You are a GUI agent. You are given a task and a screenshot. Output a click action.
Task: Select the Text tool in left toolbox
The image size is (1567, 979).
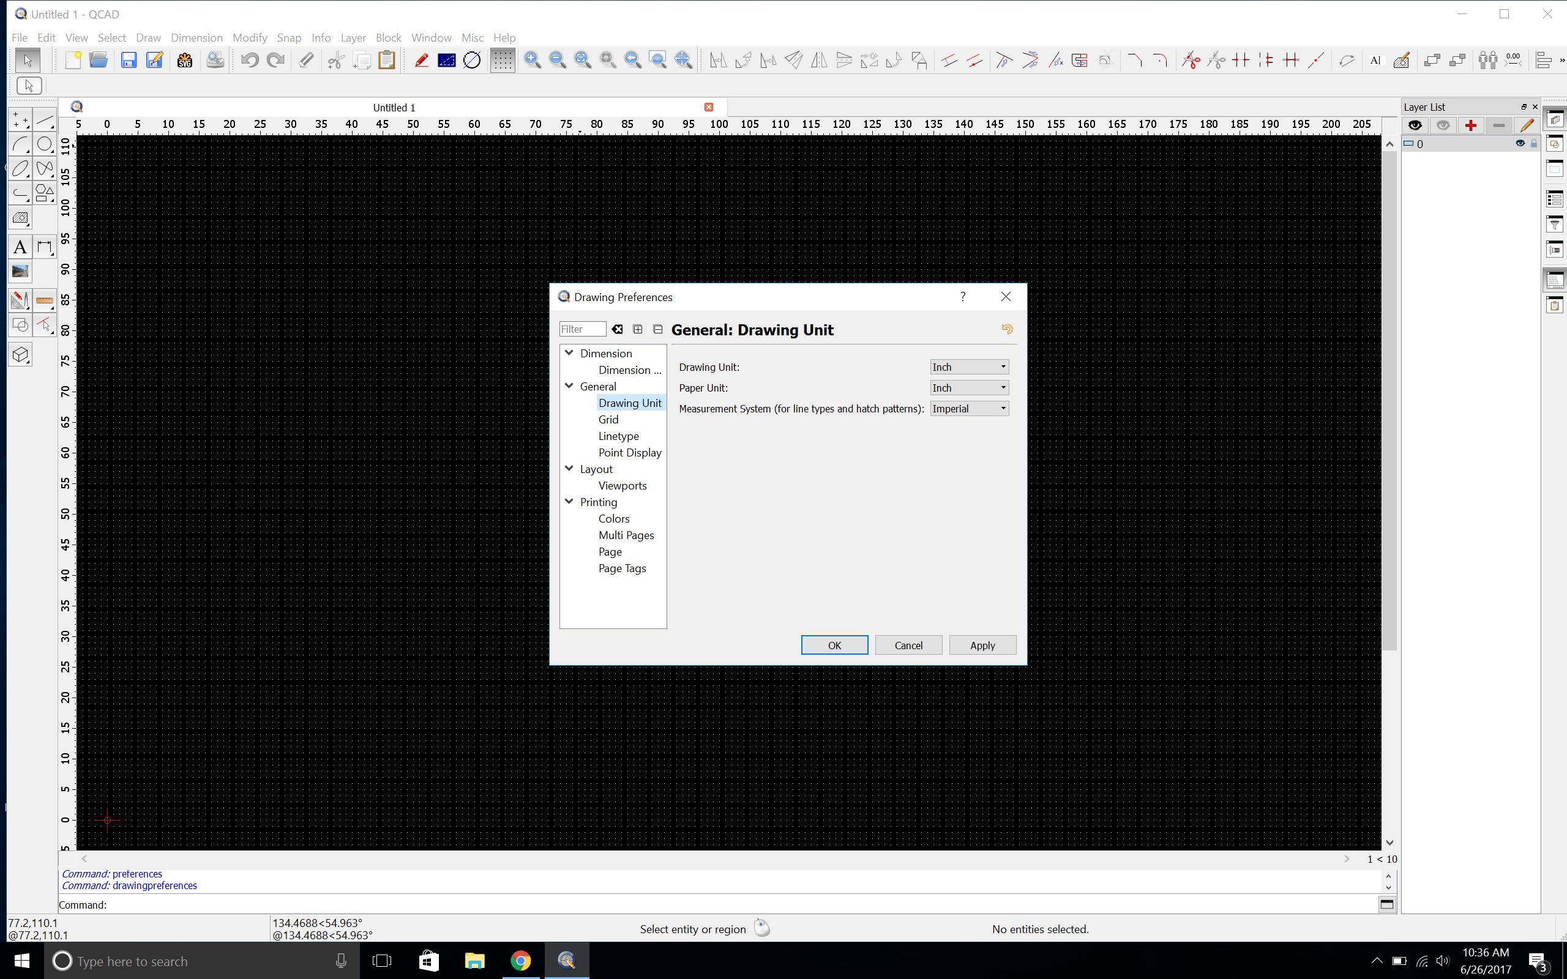coord(20,247)
